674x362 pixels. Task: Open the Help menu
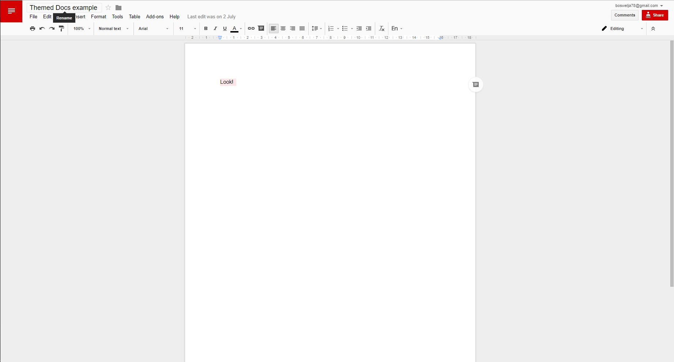(x=174, y=16)
